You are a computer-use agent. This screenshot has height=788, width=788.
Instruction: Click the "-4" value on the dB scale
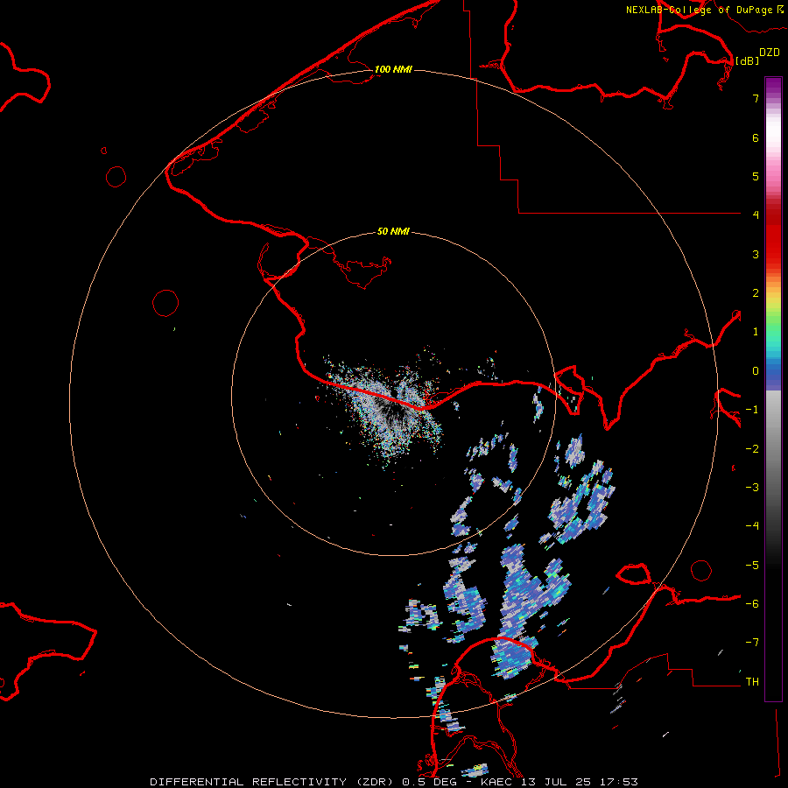point(752,526)
